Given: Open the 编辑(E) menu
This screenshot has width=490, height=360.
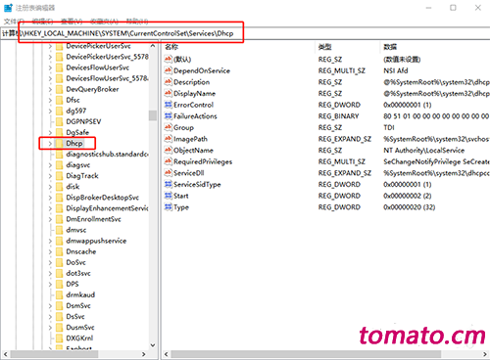Looking at the screenshot, I should [42, 22].
